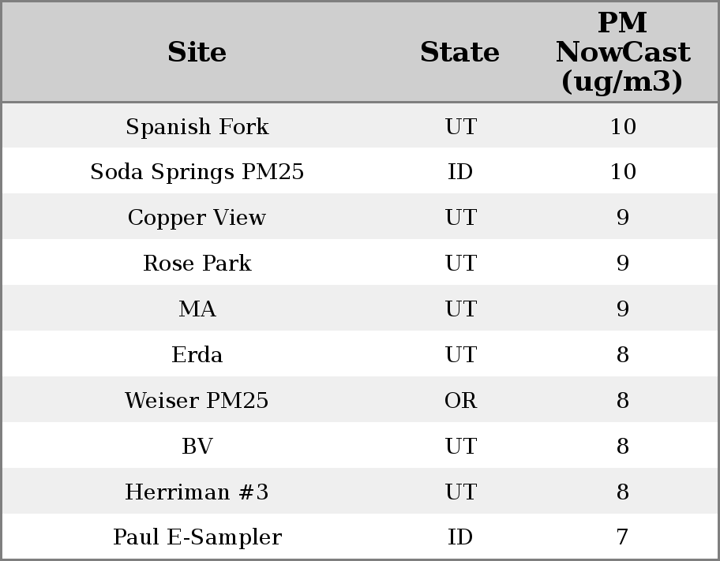720x561 pixels.
Task: Click the Copper View site name
Action: pos(197,218)
